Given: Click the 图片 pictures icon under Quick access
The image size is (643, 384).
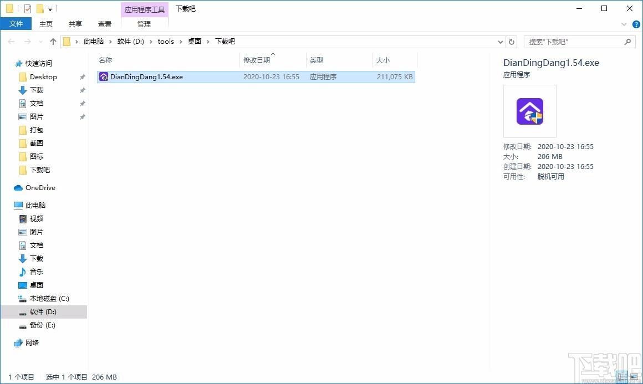Looking at the screenshot, I should pyautogui.click(x=23, y=117).
